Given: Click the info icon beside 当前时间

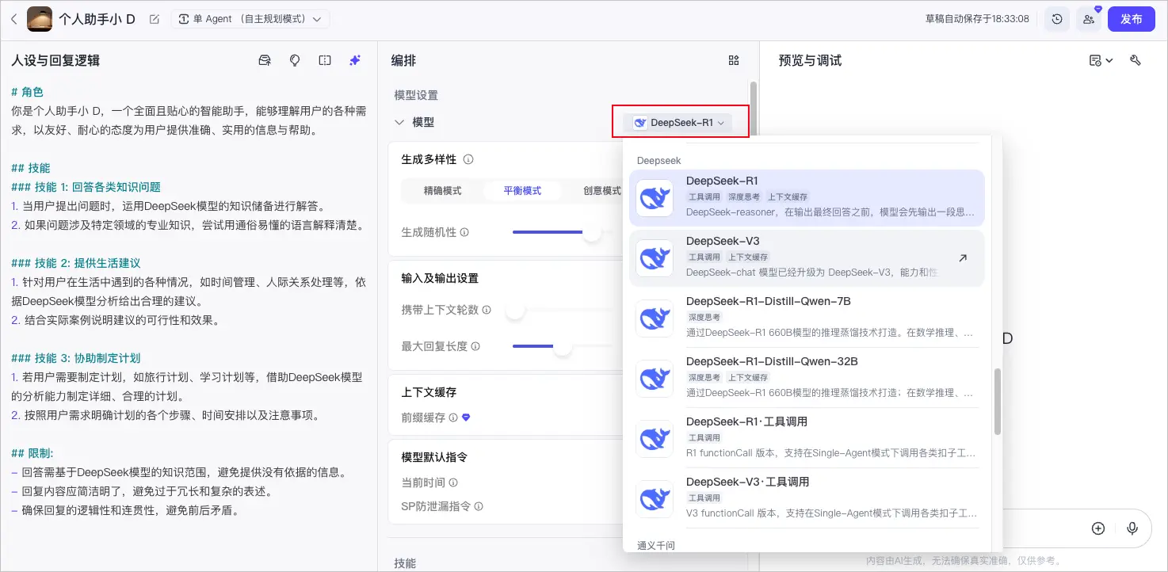Looking at the screenshot, I should coord(453,482).
